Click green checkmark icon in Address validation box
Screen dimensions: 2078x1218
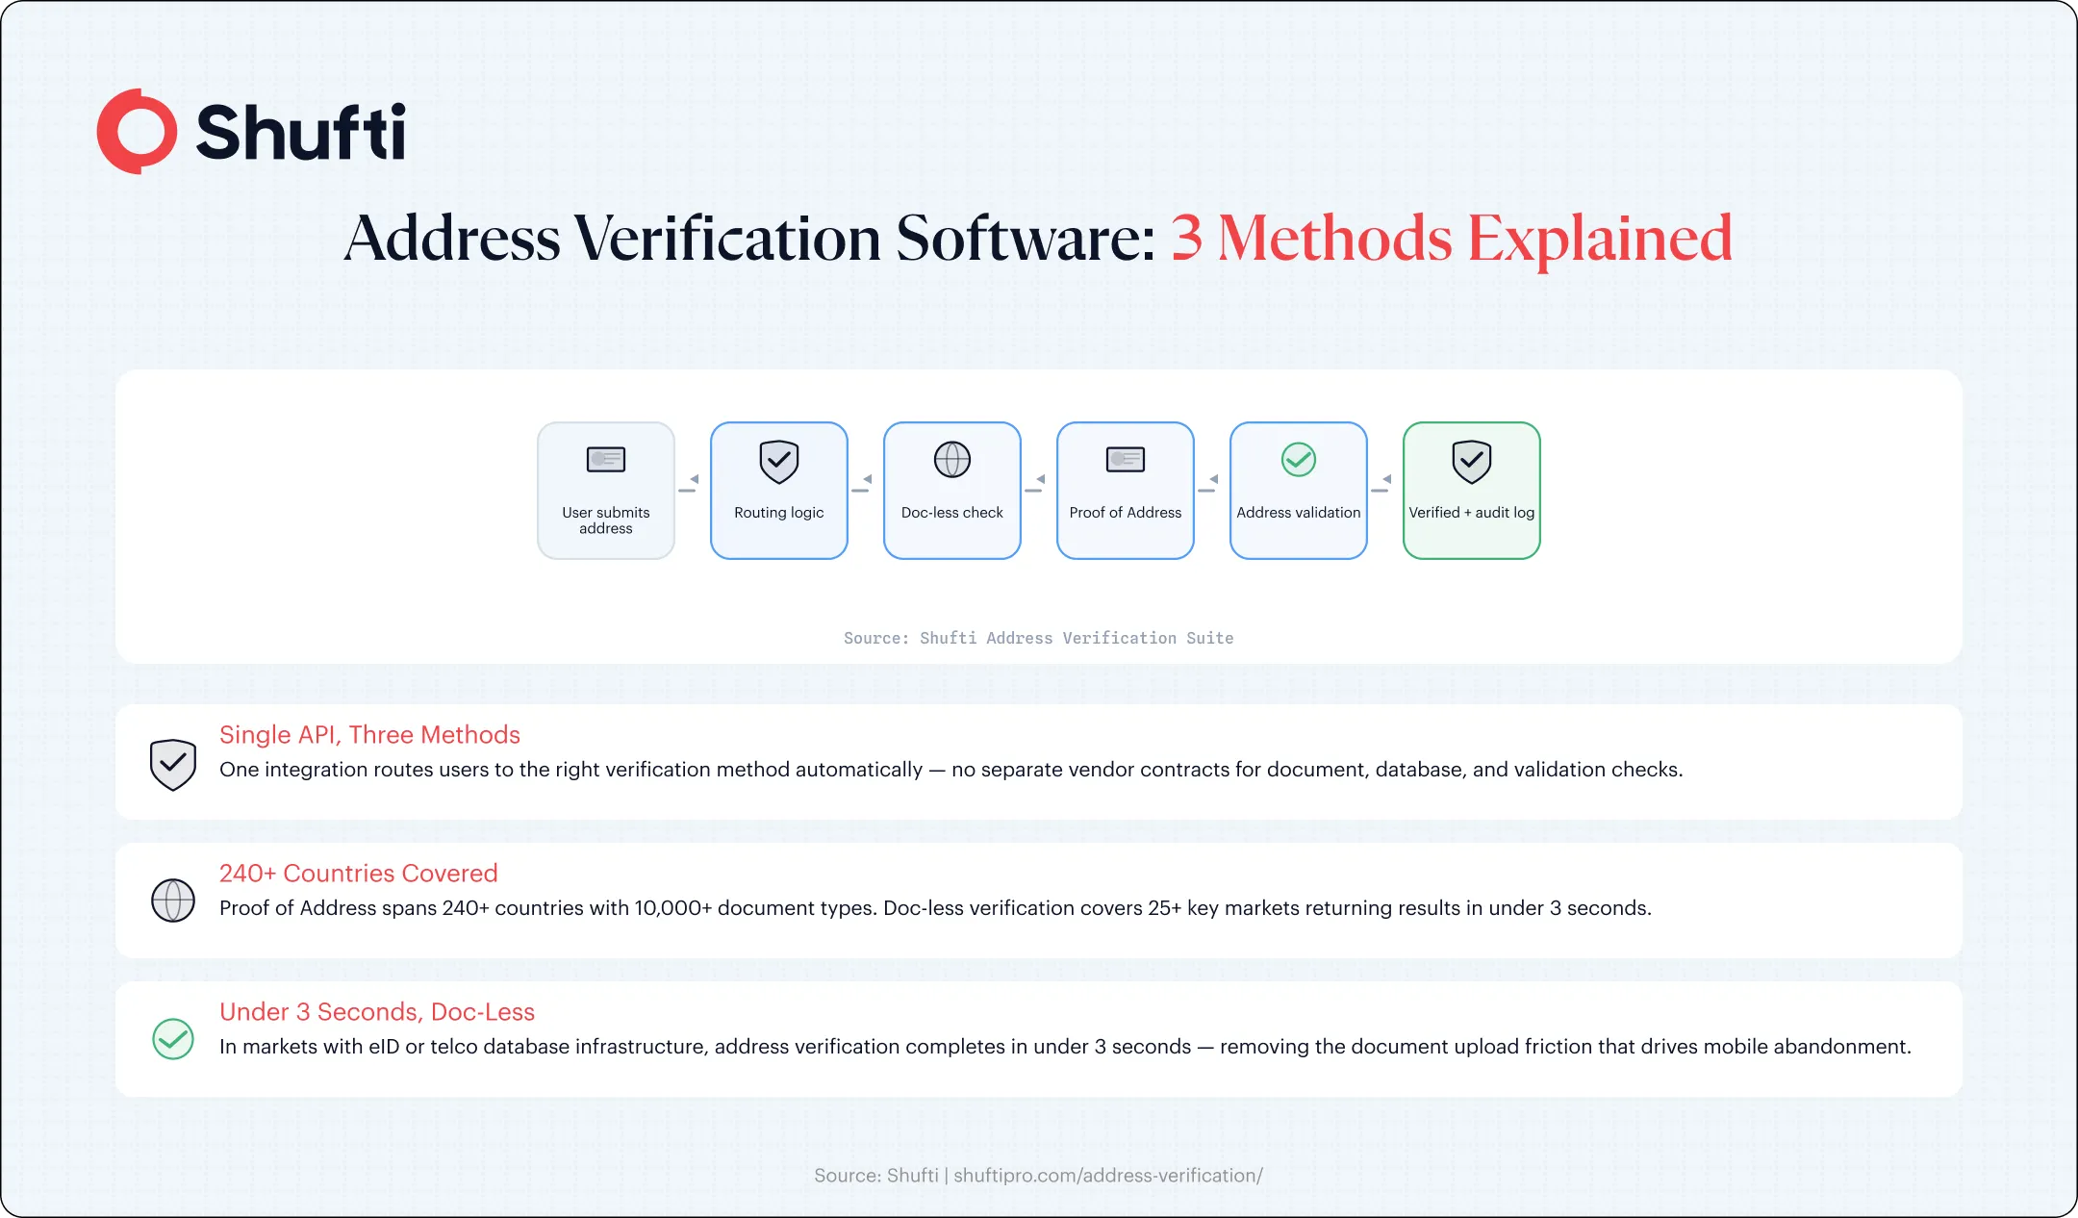(x=1299, y=460)
